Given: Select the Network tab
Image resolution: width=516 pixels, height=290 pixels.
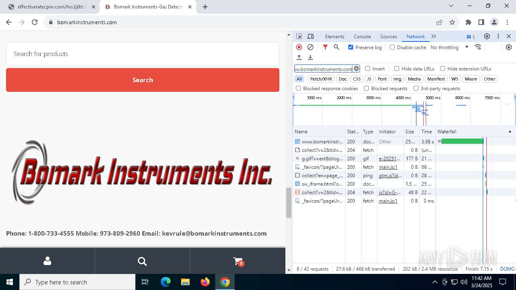Looking at the screenshot, I should point(416,36).
